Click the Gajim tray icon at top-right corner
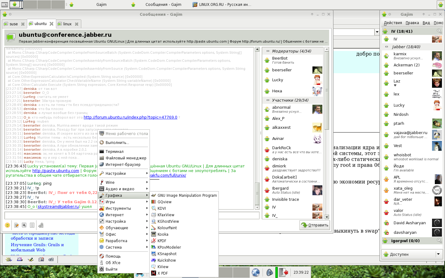The height and width of the screenshot is (278, 445). coord(440,5)
